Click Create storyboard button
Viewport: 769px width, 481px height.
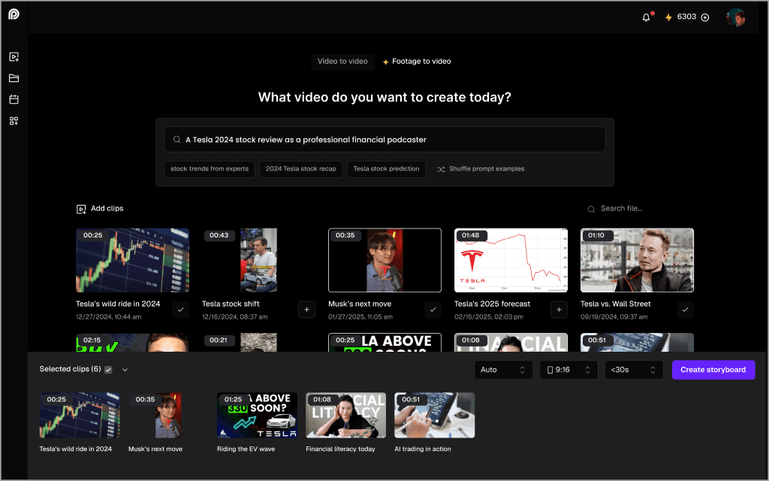click(x=713, y=370)
